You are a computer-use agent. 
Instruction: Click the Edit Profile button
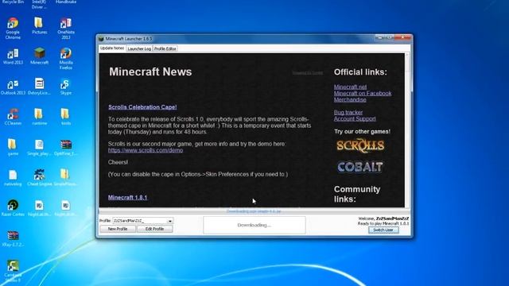(x=154, y=229)
